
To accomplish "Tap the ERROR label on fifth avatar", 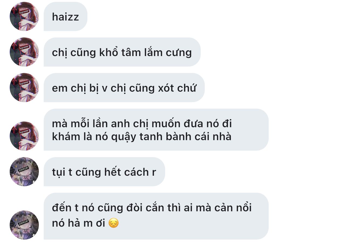I will pyautogui.click(x=23, y=170).
